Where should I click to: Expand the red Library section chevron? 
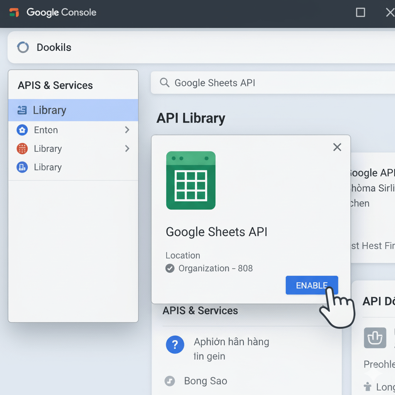[127, 149]
